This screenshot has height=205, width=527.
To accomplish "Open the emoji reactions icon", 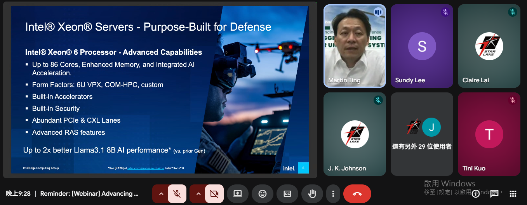I will 263,194.
